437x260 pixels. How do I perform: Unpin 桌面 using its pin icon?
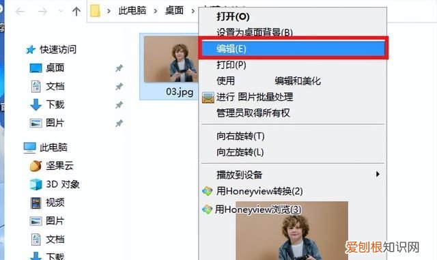(119, 68)
